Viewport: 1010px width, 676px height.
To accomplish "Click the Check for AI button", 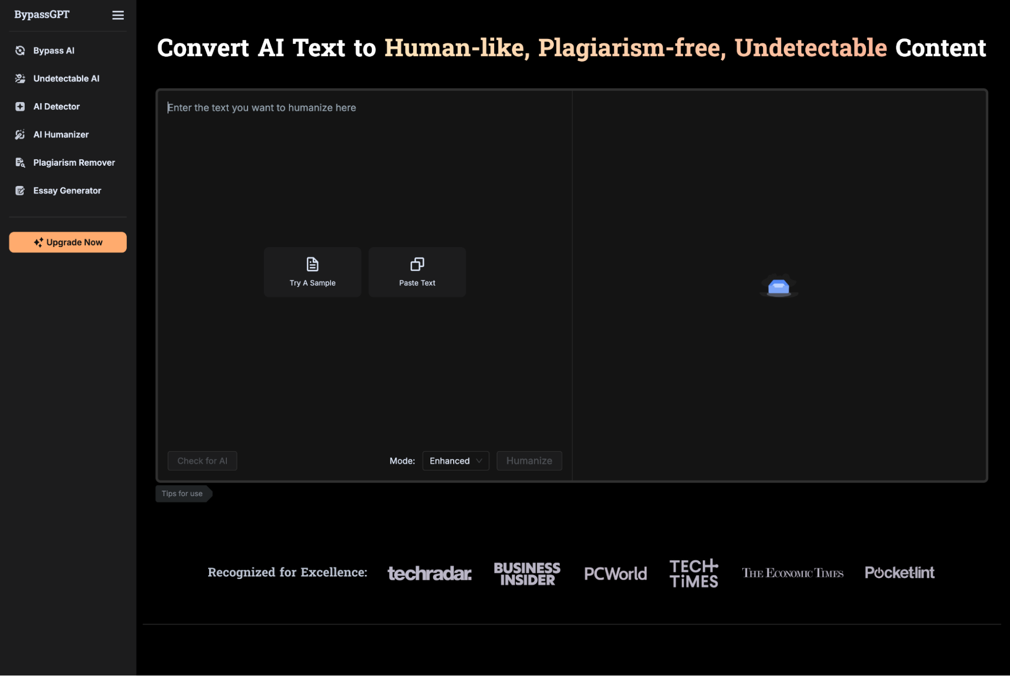I will [x=202, y=461].
